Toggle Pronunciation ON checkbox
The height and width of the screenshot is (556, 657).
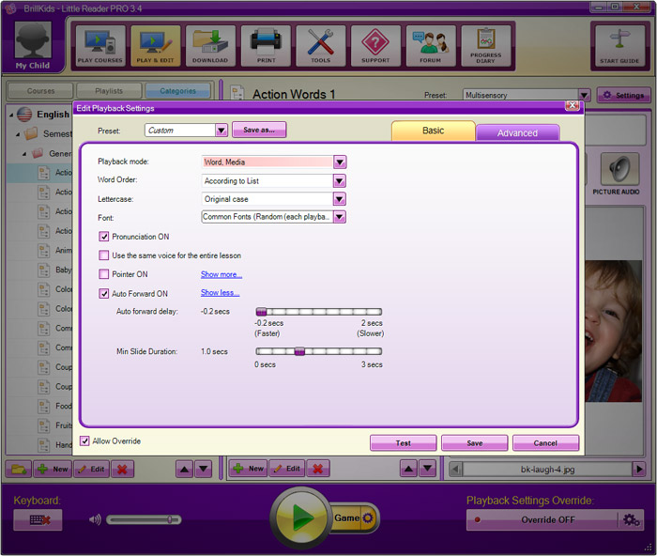[103, 237]
